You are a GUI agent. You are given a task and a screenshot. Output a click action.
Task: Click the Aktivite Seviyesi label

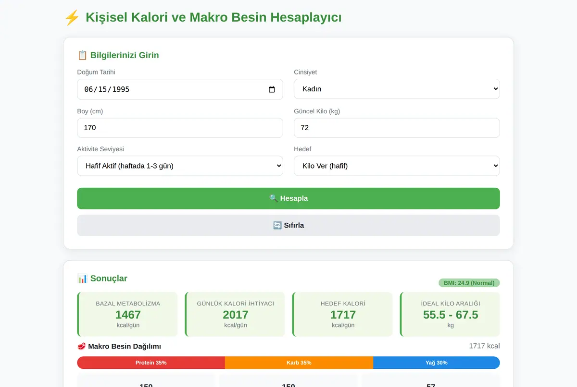click(100, 149)
